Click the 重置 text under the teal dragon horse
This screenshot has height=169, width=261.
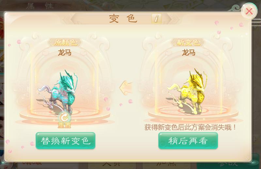pyautogui.click(x=64, y=125)
